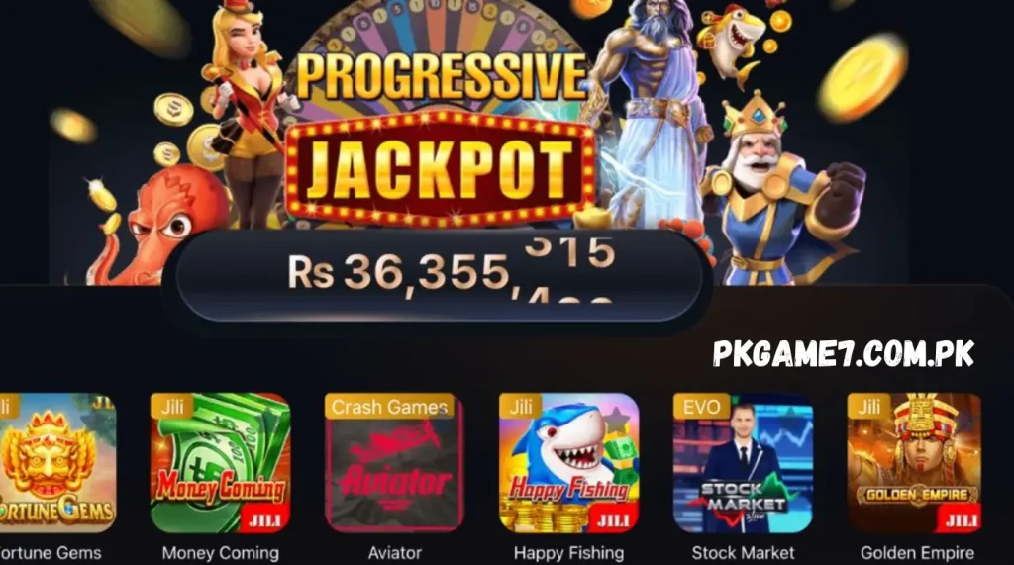Open the Aviator crash game icon

(394, 463)
